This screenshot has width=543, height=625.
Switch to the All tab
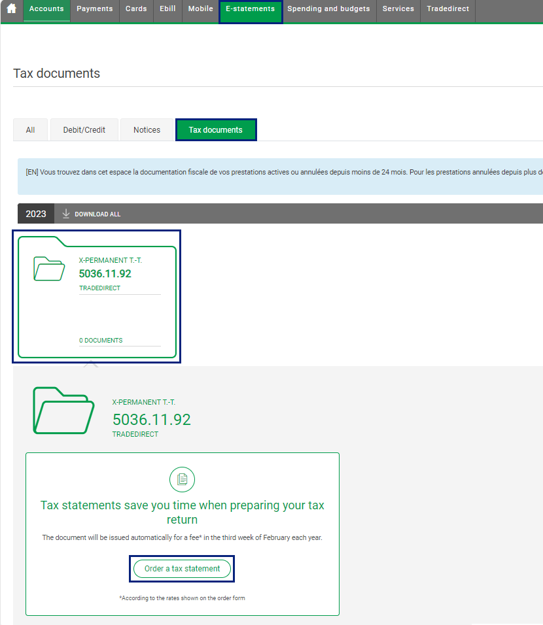point(30,130)
